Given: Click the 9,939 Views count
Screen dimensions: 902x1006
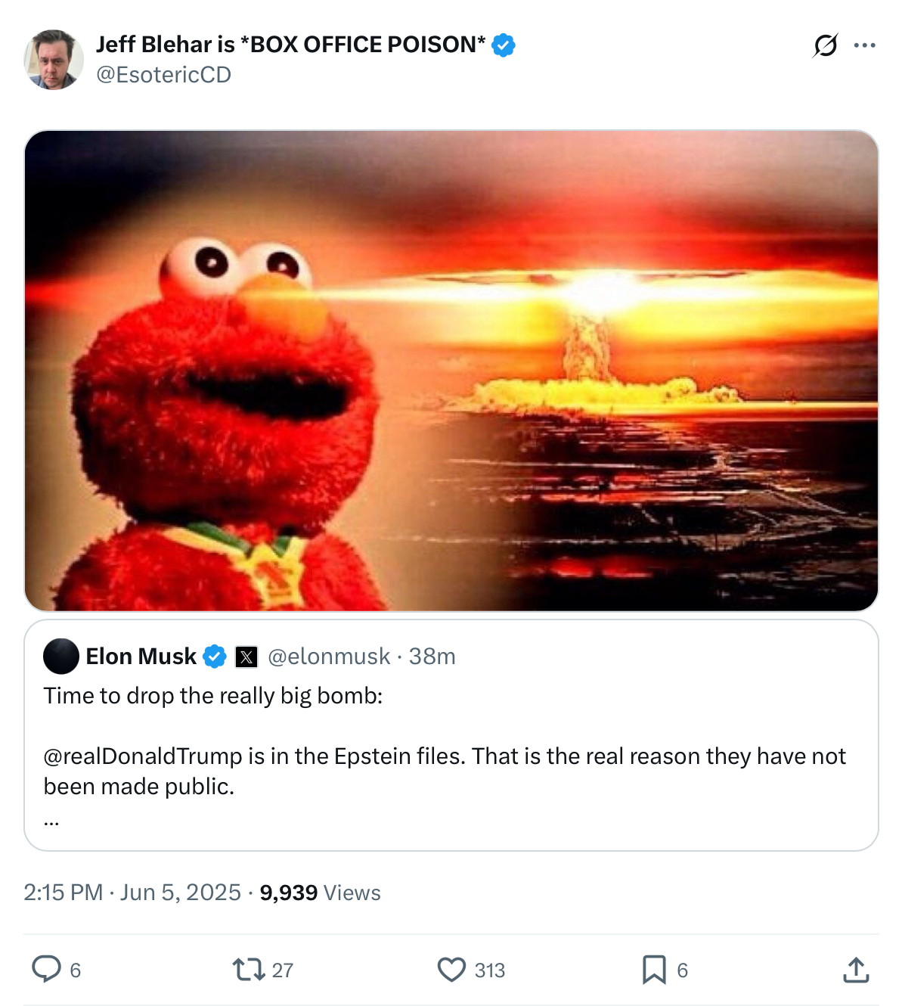Looking at the screenshot, I should coord(320,893).
